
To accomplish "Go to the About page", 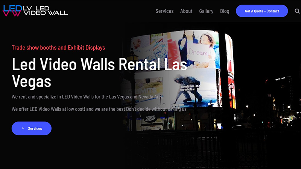I will point(186,11).
